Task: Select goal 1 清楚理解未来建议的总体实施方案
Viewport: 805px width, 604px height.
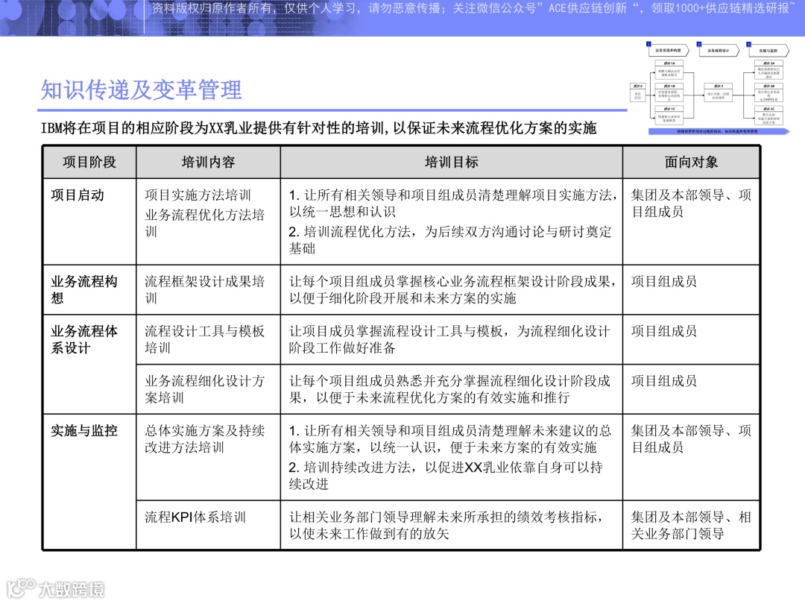Action: point(450,439)
